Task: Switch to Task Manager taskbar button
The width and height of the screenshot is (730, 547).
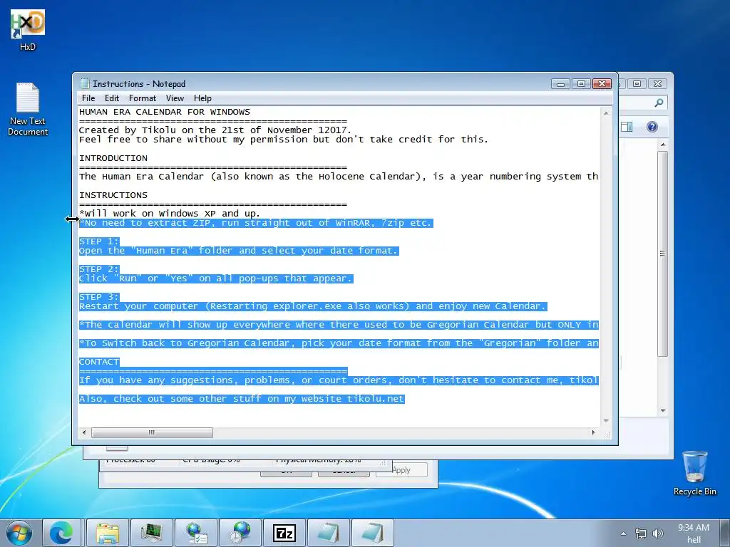Action: pos(152,533)
